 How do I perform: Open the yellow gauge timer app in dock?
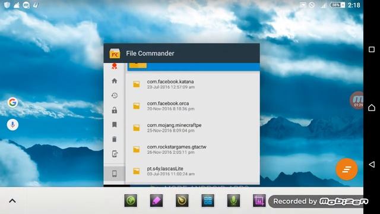[x=182, y=201]
